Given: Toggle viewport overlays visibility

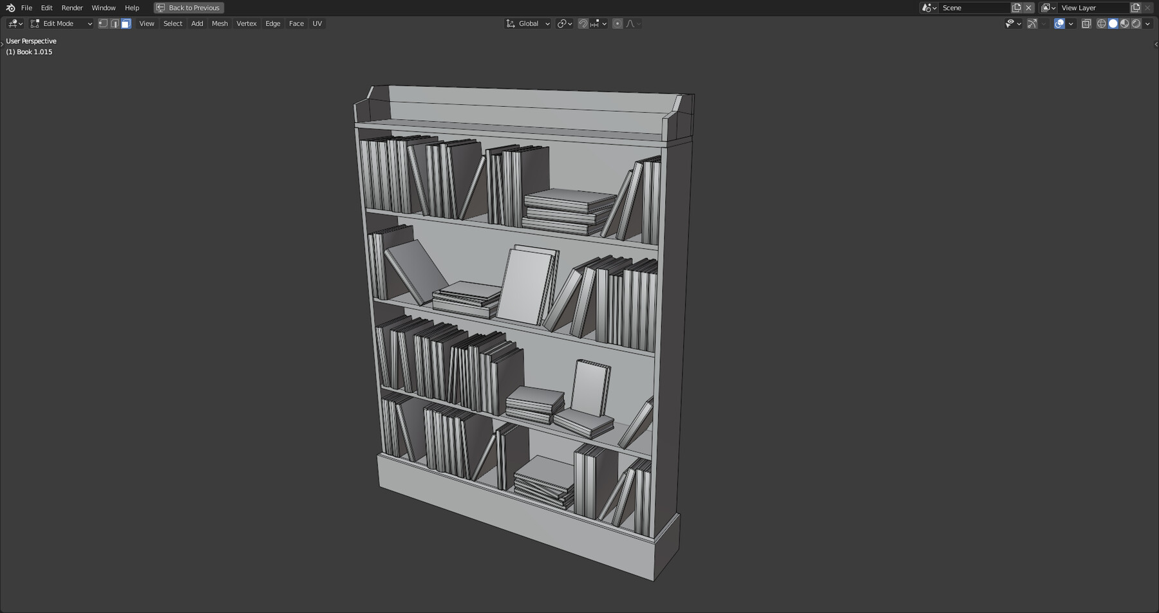Looking at the screenshot, I should 1060,23.
